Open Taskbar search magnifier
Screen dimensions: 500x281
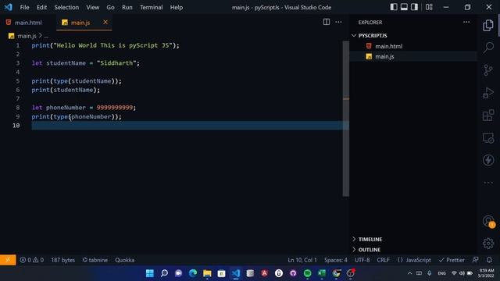pyautogui.click(x=164, y=273)
